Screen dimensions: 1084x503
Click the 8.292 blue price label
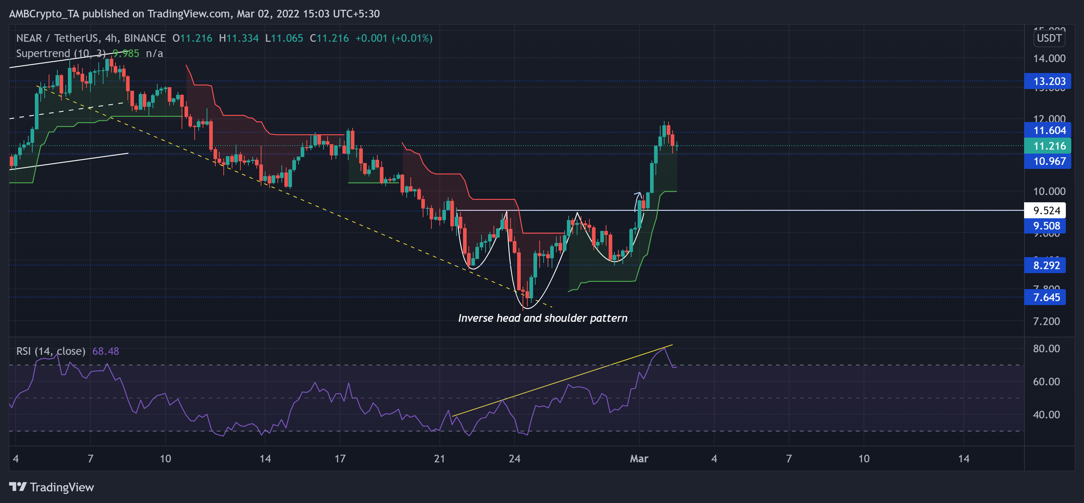coord(1044,265)
